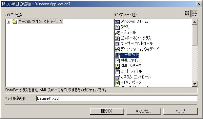The image size is (203, 119).
Task: Click the template list scroll down arrow
Action: [x=195, y=84]
